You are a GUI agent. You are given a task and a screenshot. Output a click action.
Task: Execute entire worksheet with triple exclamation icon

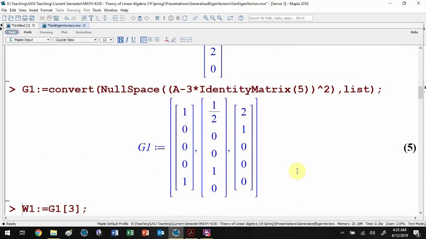point(157,18)
